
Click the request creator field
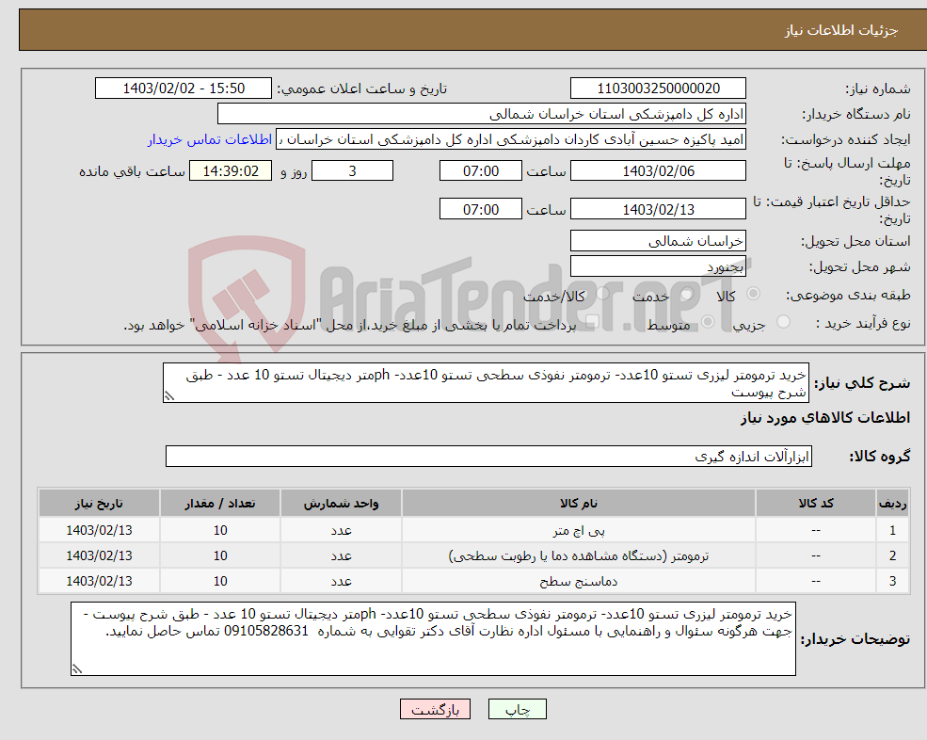tap(511, 139)
